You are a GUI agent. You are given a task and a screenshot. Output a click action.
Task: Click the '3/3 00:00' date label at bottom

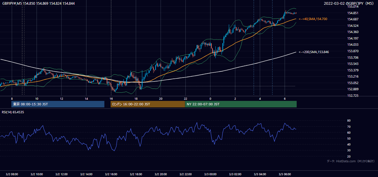pyautogui.click(x=211, y=174)
